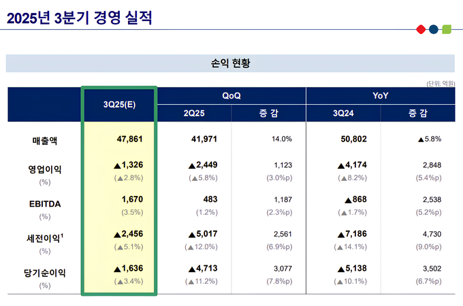Click the 손익 현황 section title bar
This screenshot has width=463, height=306.
click(230, 64)
